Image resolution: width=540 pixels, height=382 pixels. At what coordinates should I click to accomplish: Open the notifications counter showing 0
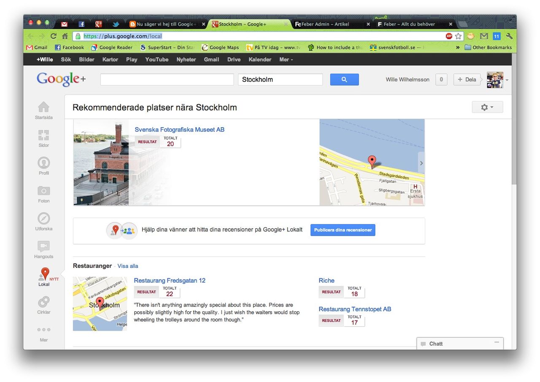coord(441,79)
